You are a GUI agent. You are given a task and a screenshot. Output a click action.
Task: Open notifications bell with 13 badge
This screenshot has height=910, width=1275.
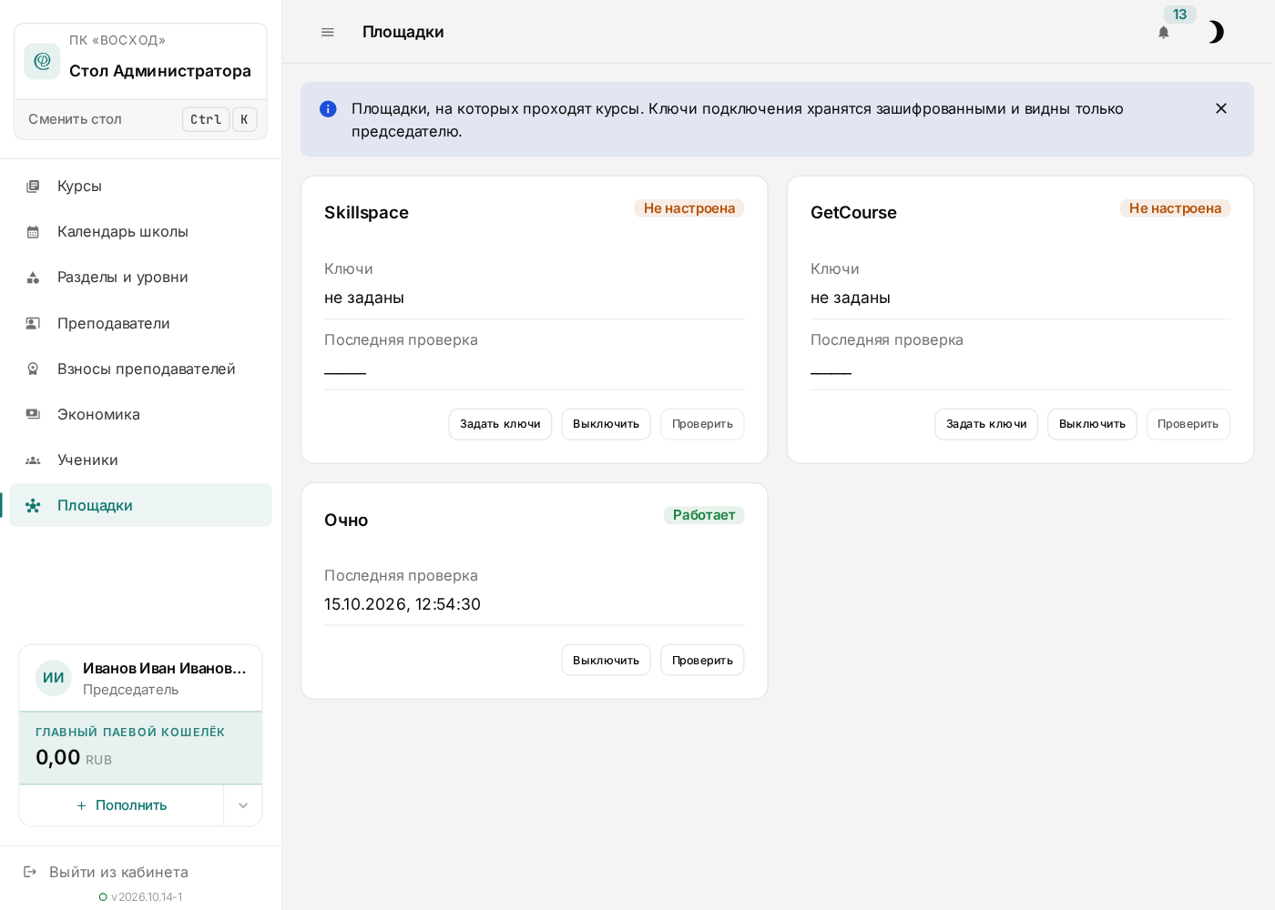pyautogui.click(x=1163, y=32)
